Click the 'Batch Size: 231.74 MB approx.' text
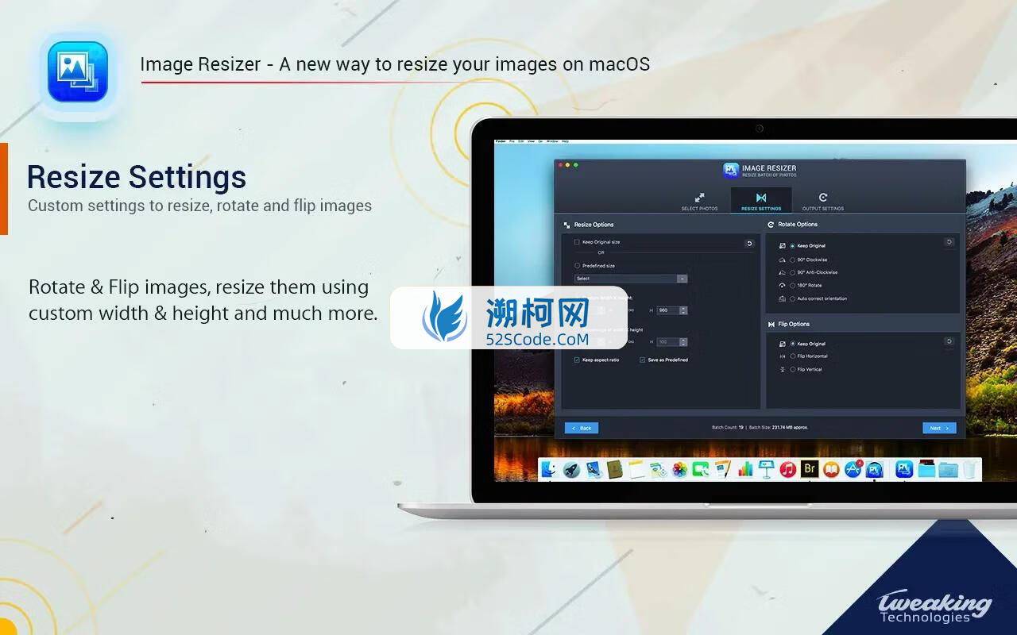Image resolution: width=1017 pixels, height=635 pixels. [779, 428]
